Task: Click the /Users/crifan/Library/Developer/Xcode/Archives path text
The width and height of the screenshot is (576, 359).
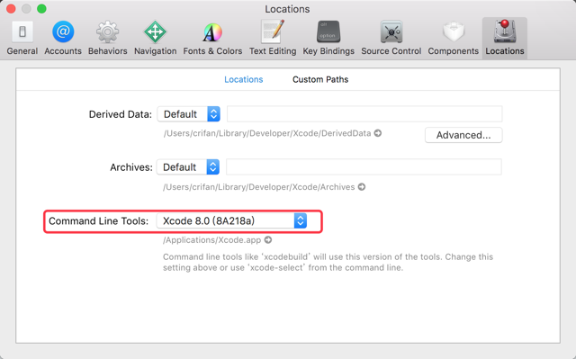Action: (259, 187)
